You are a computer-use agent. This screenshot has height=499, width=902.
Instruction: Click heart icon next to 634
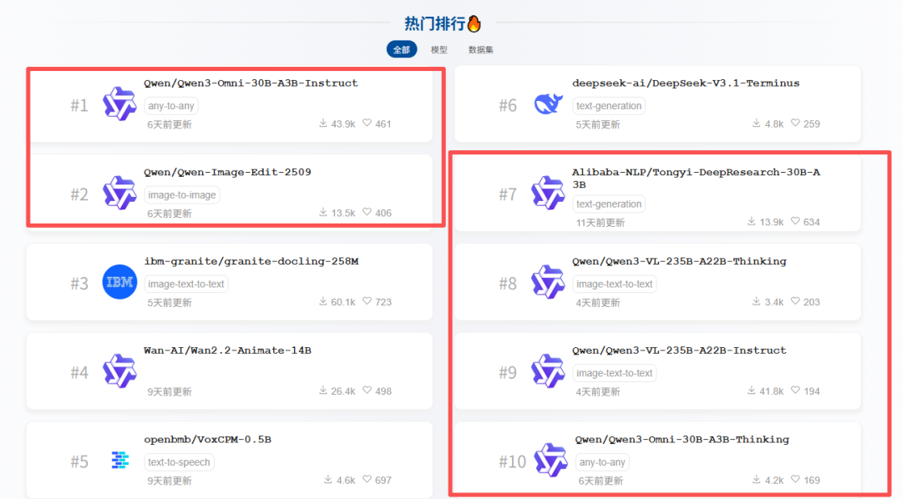click(795, 221)
